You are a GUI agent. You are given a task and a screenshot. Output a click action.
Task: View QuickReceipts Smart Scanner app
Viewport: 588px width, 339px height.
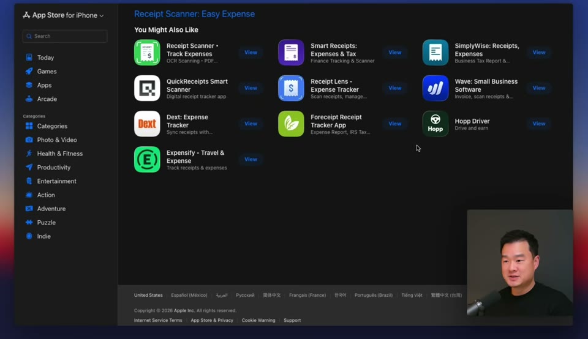click(x=251, y=88)
